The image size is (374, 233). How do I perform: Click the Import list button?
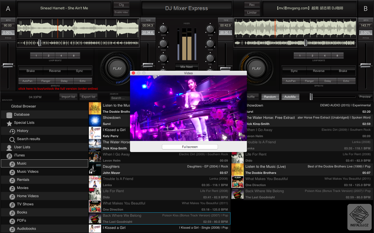[x=68, y=96]
